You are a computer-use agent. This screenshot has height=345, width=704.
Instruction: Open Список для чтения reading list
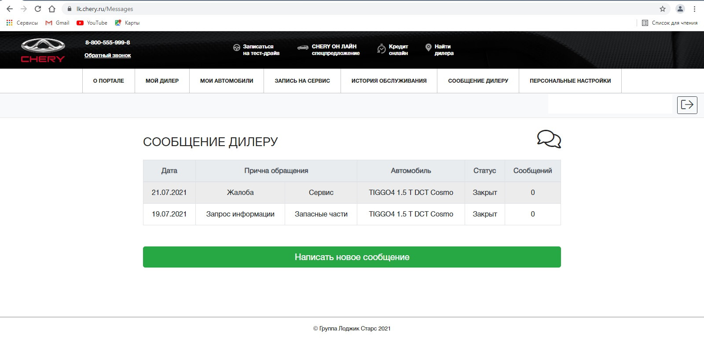click(670, 23)
